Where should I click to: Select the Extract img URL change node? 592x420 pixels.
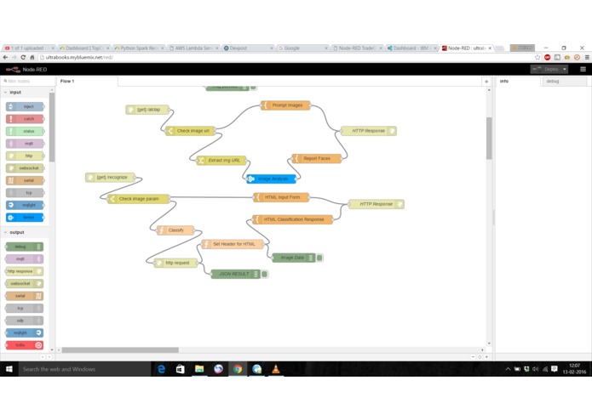pos(221,161)
